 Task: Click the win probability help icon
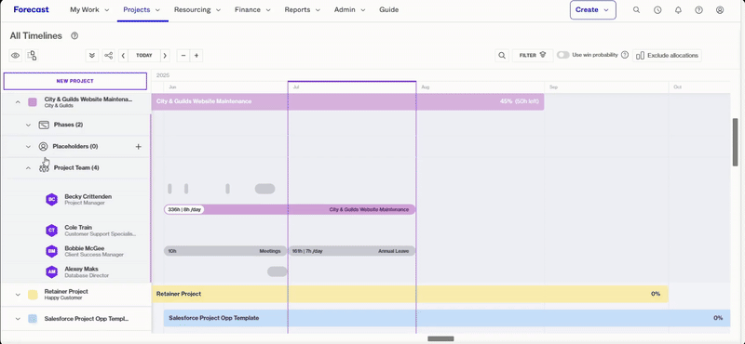point(625,55)
